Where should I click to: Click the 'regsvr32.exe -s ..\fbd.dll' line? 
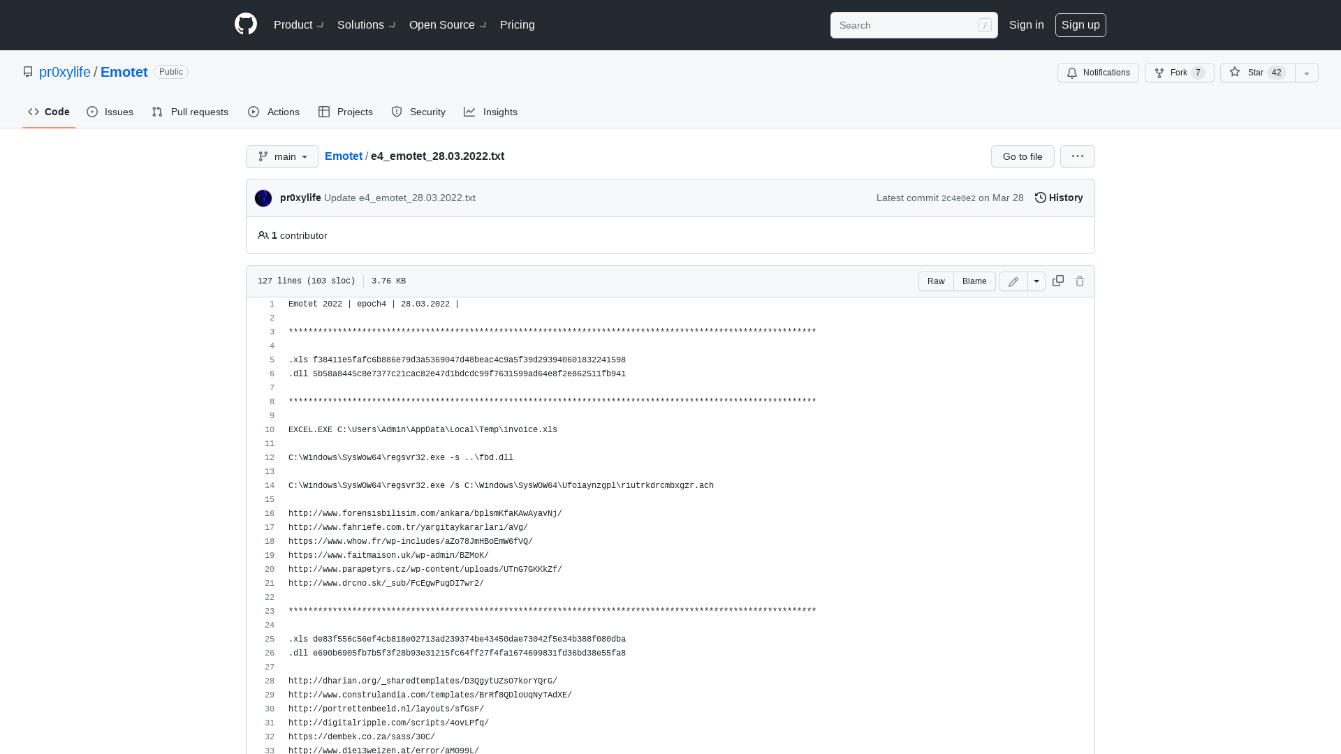click(401, 458)
